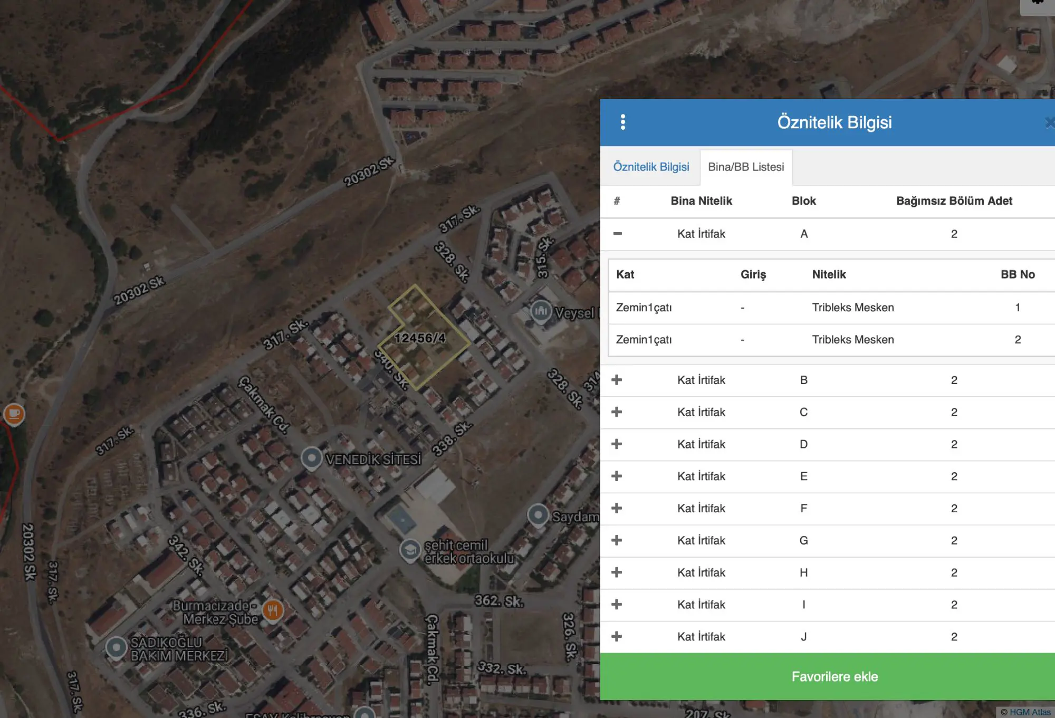Click the VENEDİK SİTESİ map pin
Screen dimensions: 1055x718
[312, 458]
